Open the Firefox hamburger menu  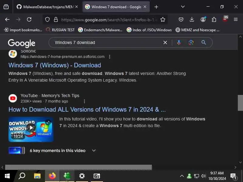pos(236,19)
